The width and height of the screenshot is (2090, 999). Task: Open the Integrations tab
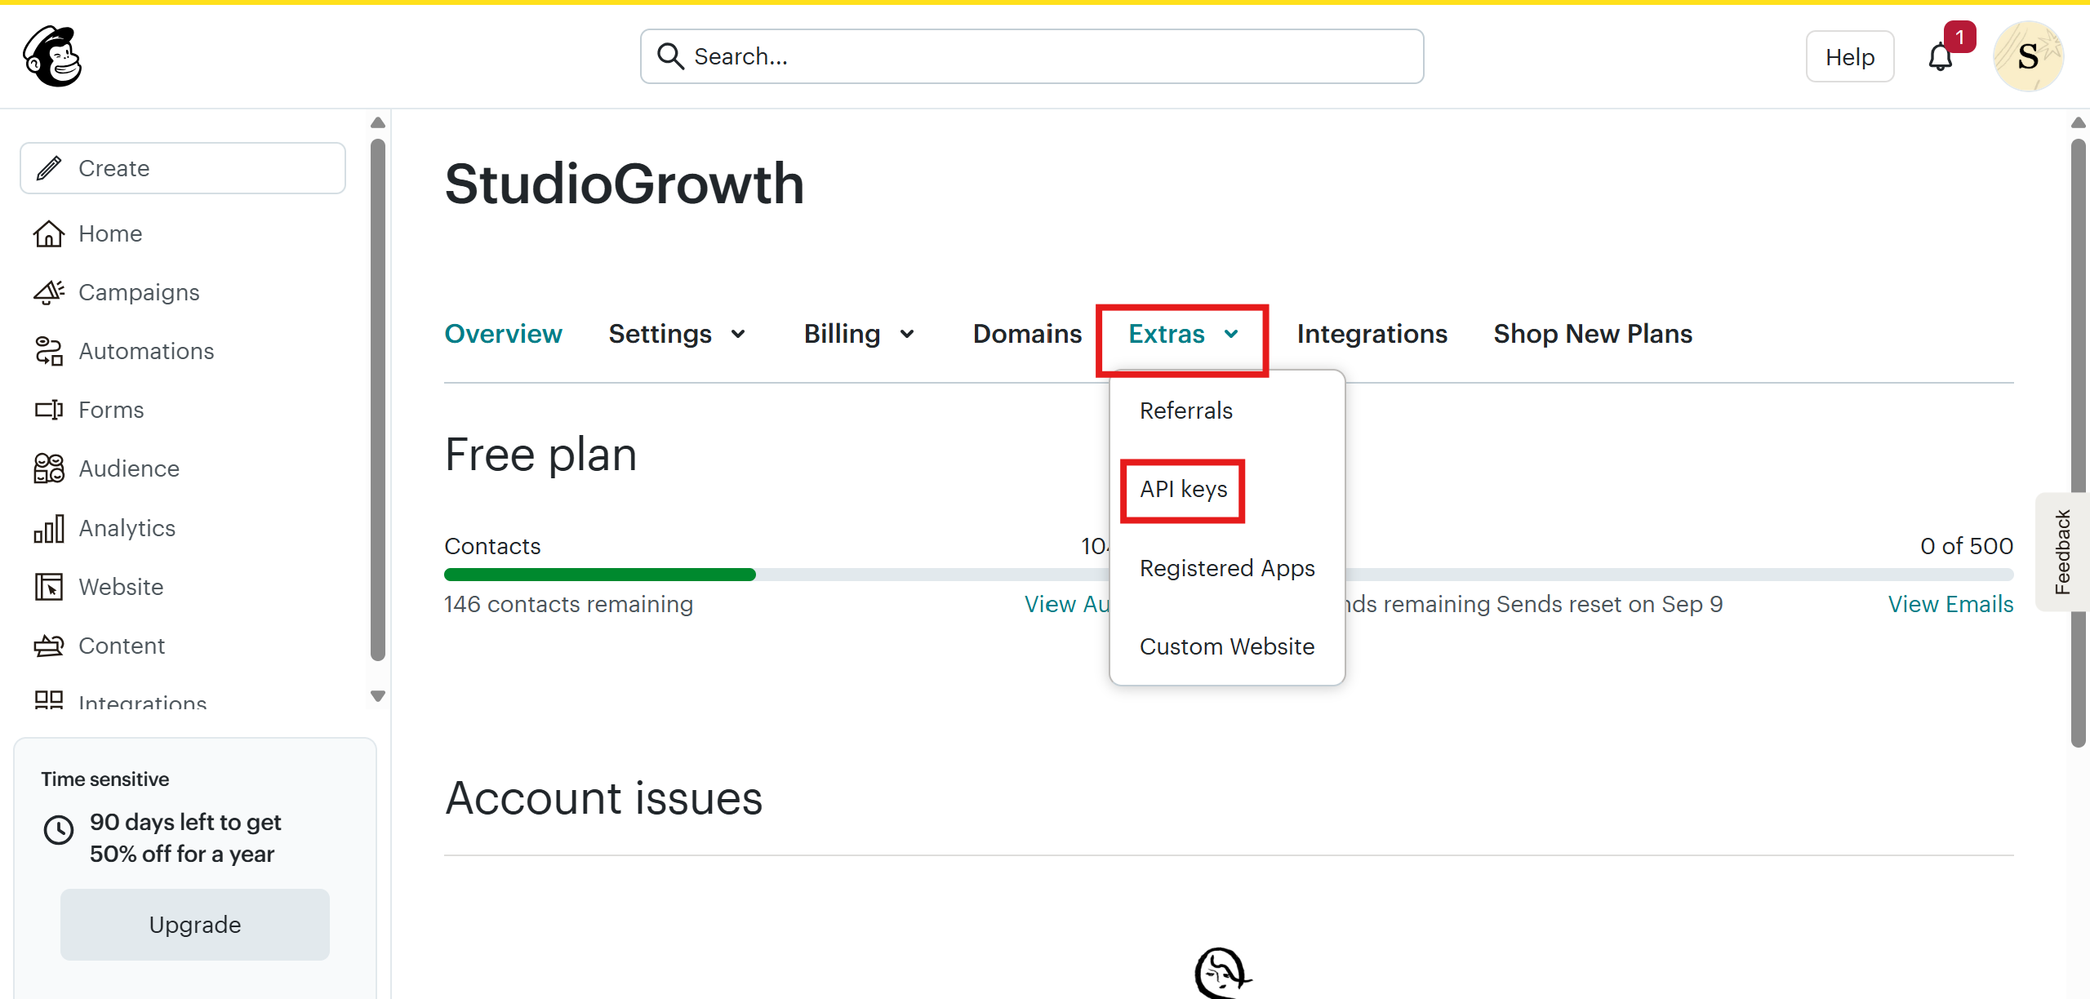pos(1372,334)
